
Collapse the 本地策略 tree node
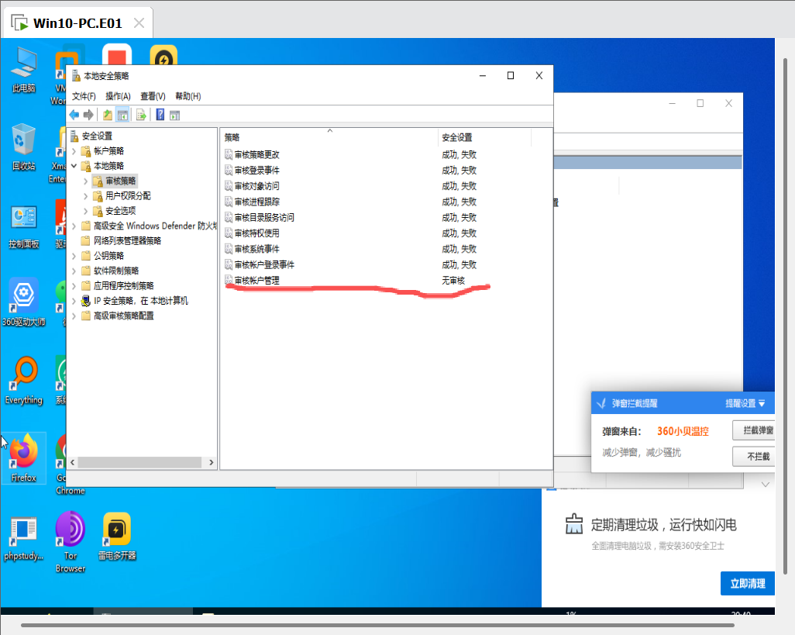click(x=74, y=166)
